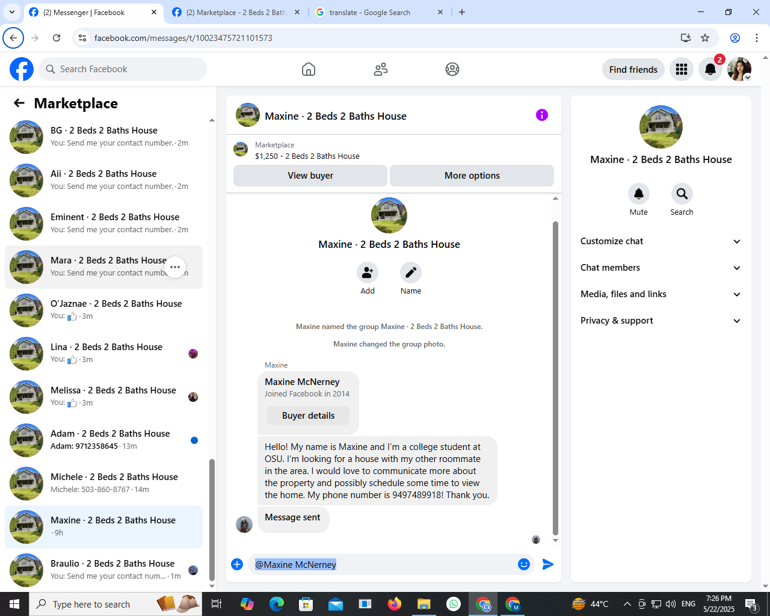The width and height of the screenshot is (770, 616).
Task: Open the O'Jaznae conversation
Action: 103,310
